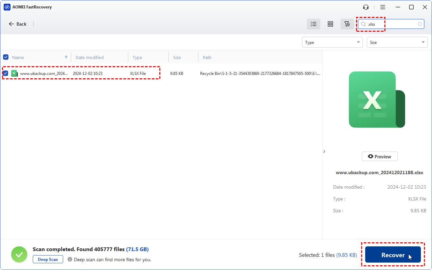Click date cell 2024-12-02 10:23 in row
This screenshot has height=270, width=432.
point(88,73)
